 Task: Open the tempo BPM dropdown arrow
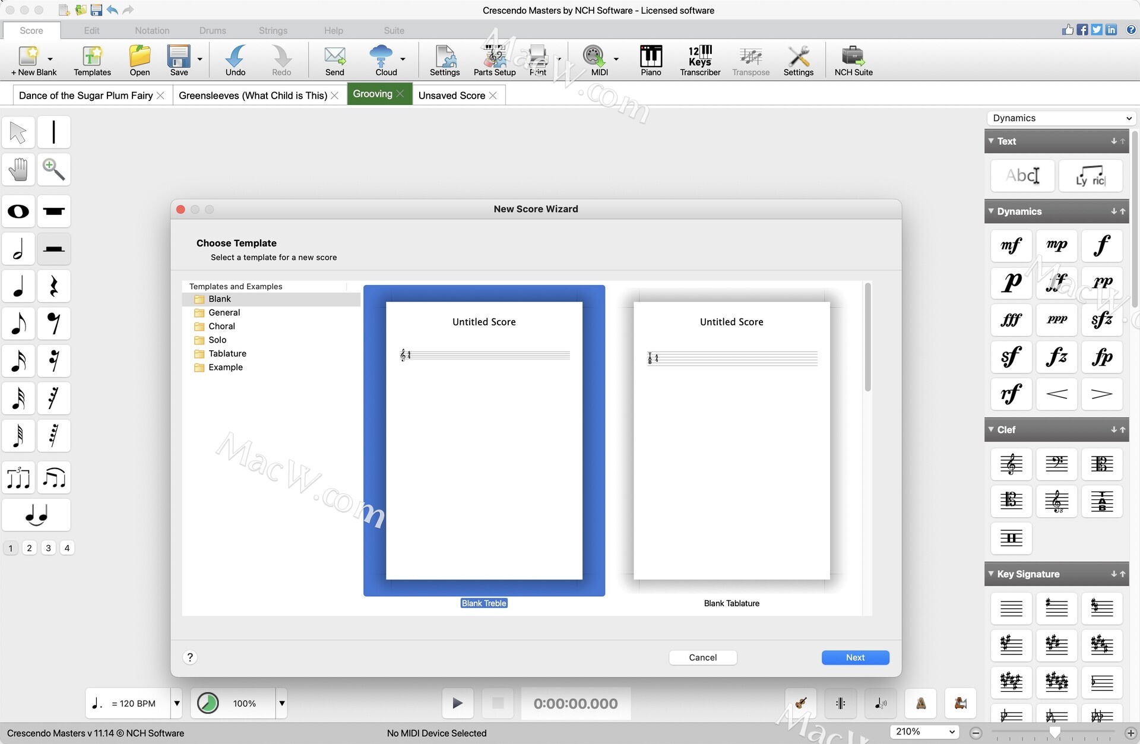pos(177,704)
